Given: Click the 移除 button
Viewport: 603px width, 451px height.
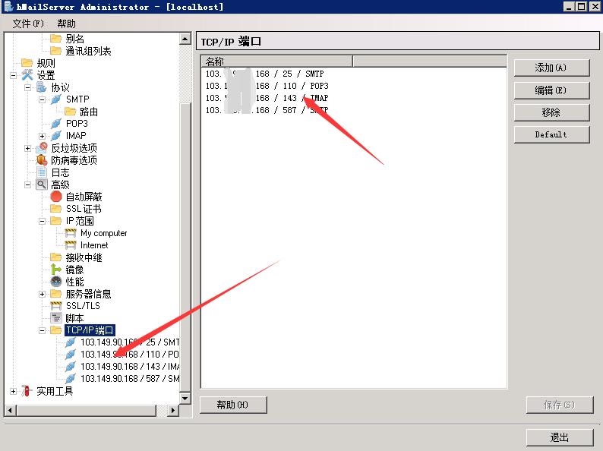Looking at the screenshot, I should (551, 112).
